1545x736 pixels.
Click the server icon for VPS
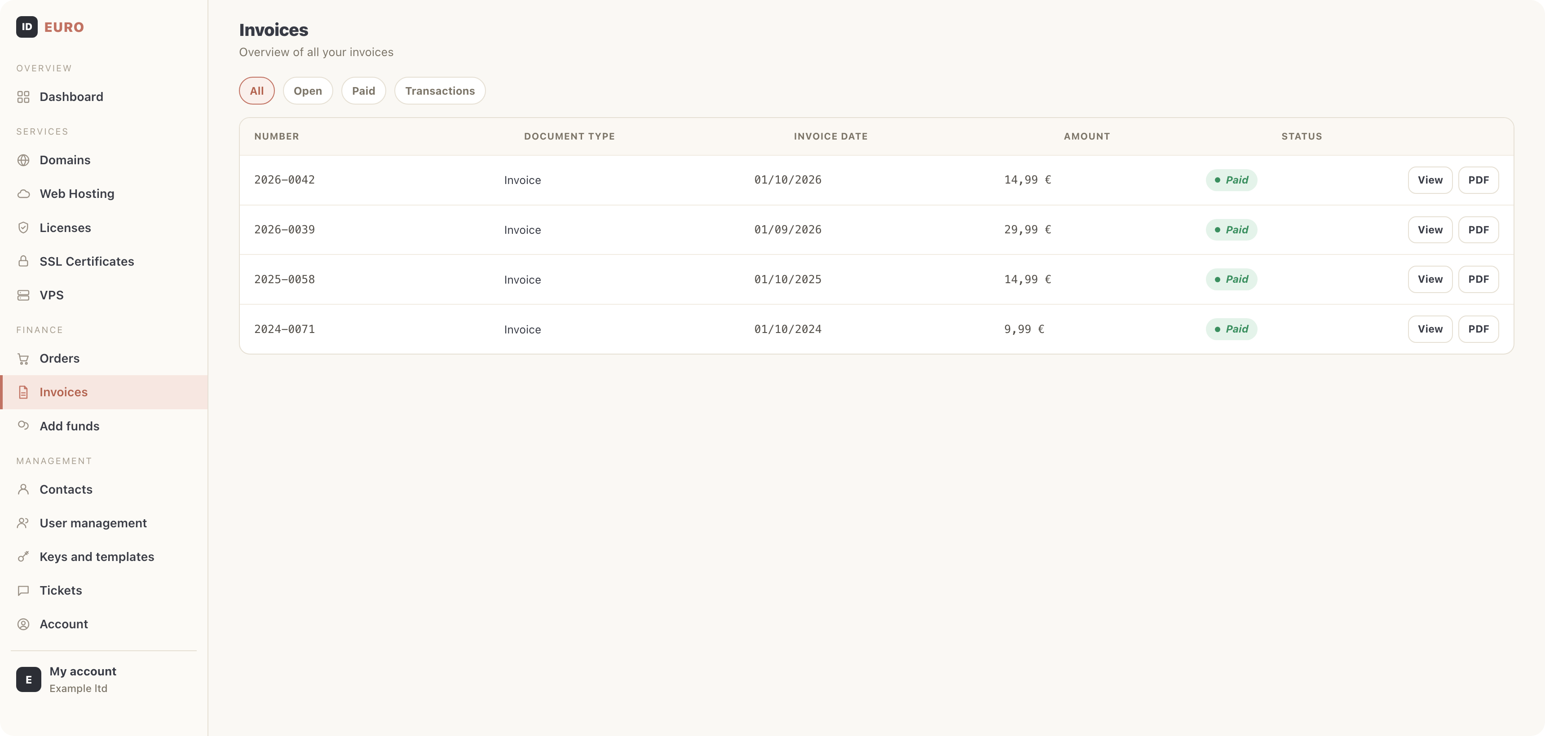pos(23,295)
